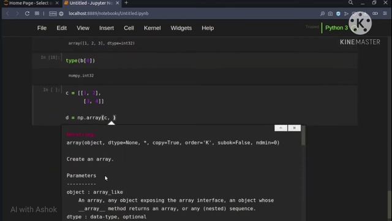Click the array signature line in tooltip
The height and width of the screenshot is (221, 392).
173,142
